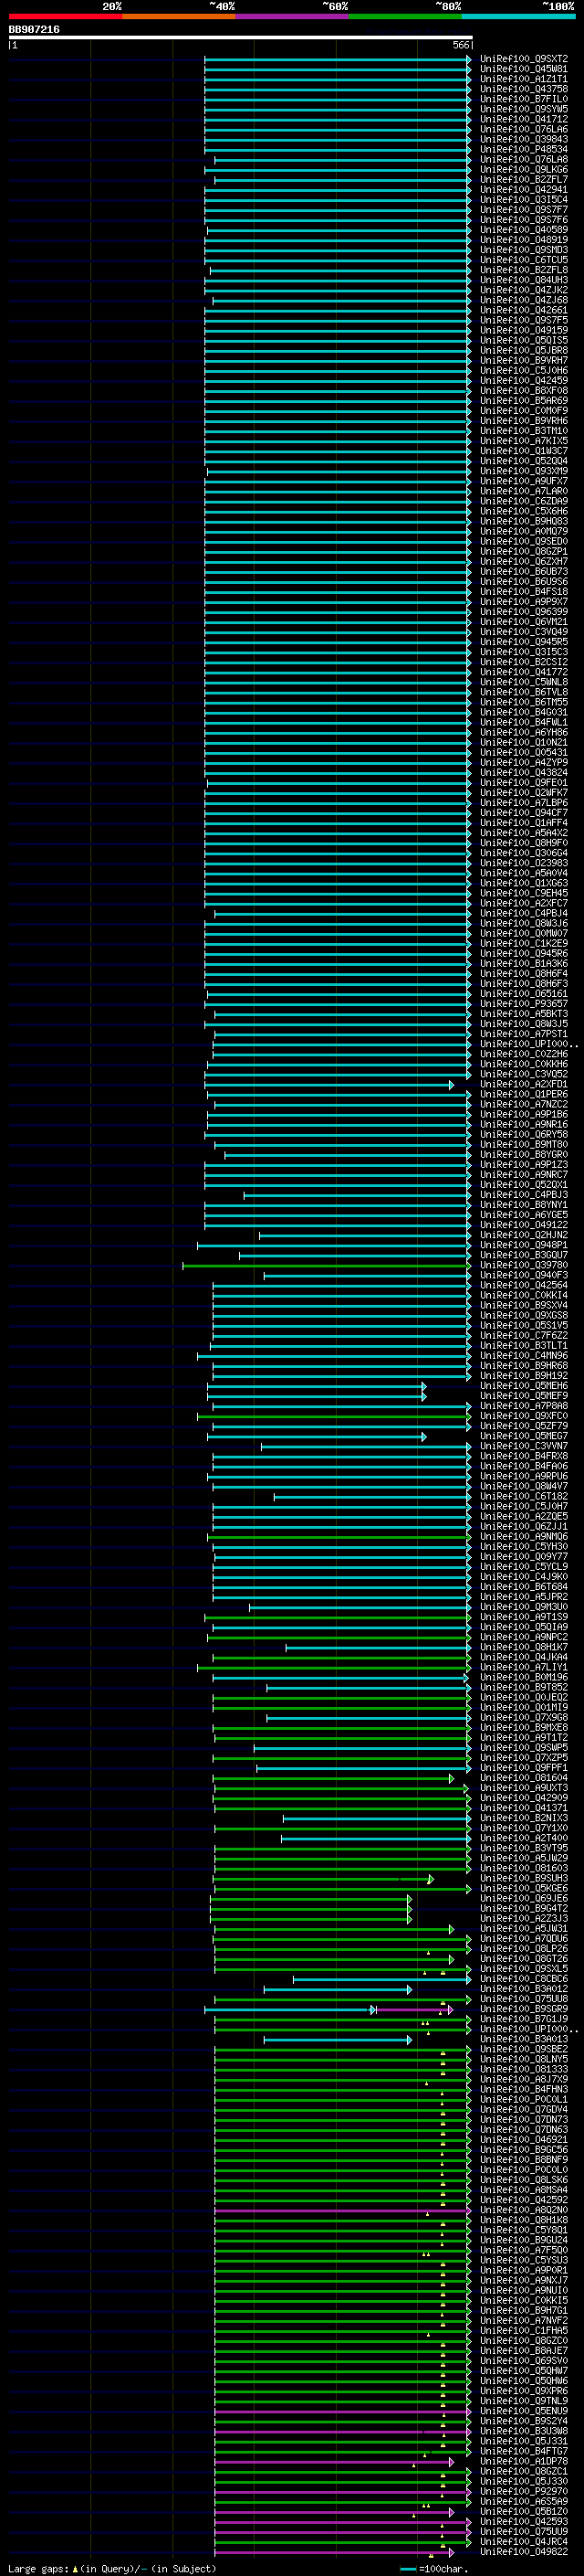Select label UniRef100_C3VVN7

click(x=524, y=1447)
